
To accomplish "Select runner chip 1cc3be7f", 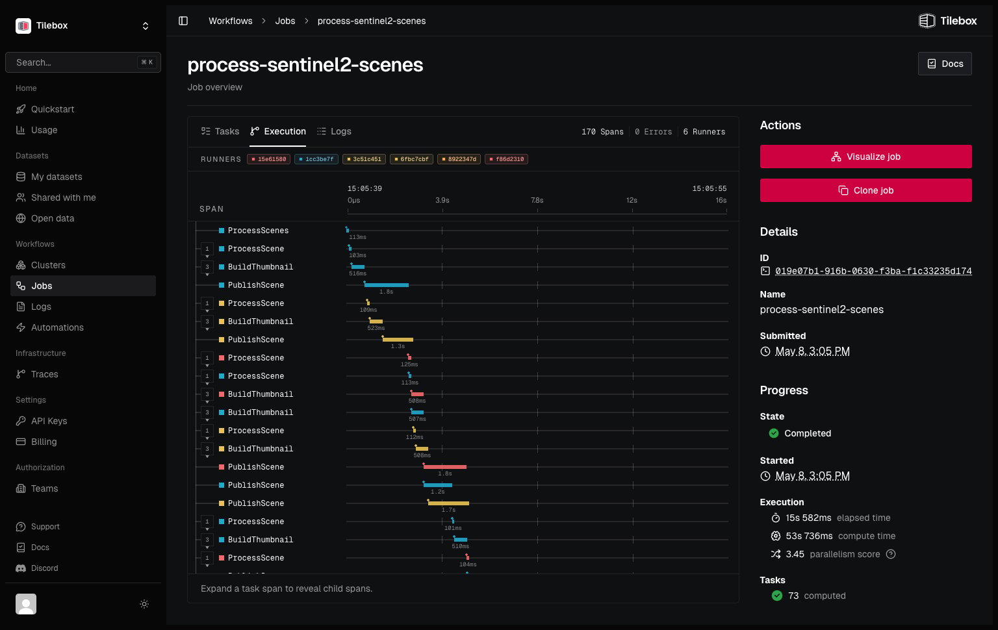I will (316, 159).
